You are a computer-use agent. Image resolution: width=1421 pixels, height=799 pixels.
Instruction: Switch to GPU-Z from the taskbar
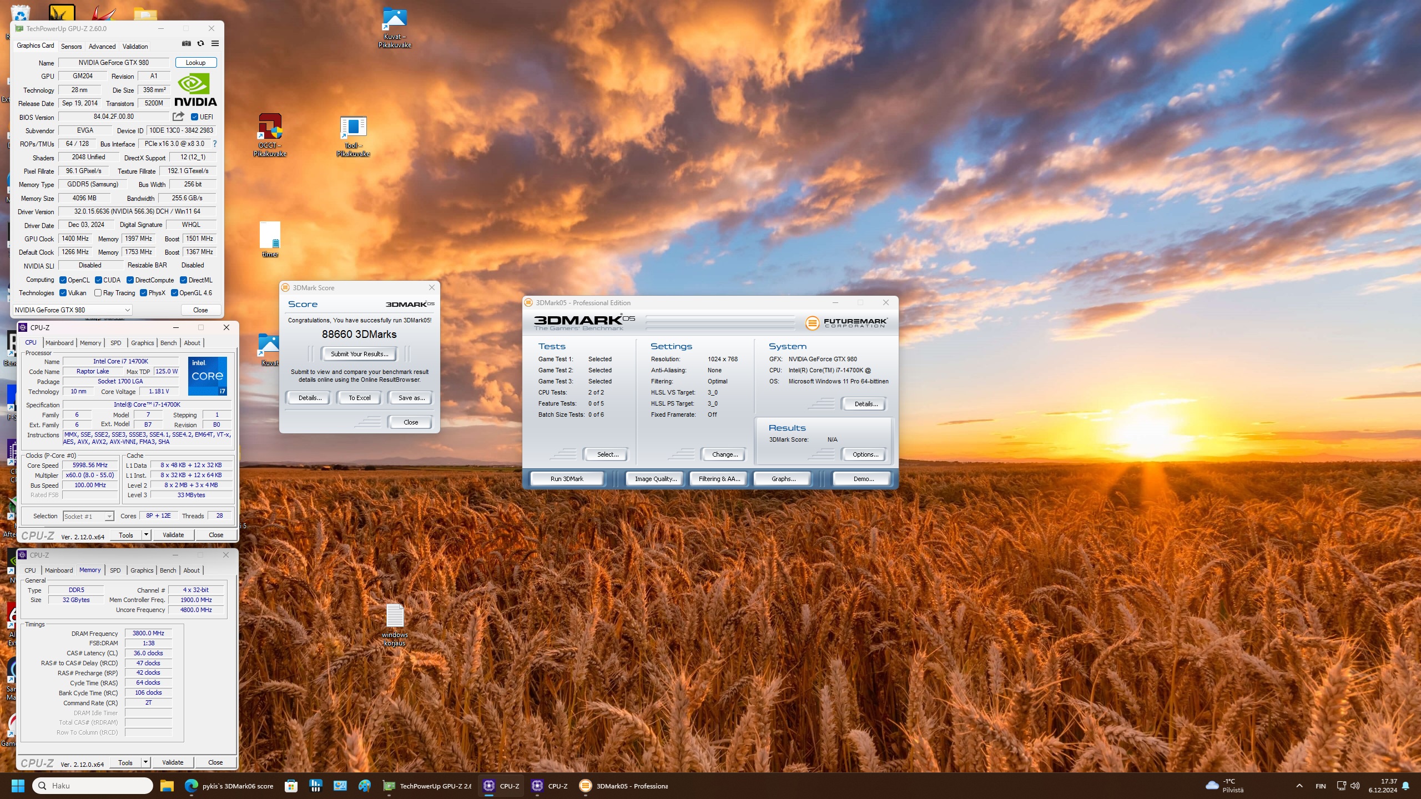427,786
